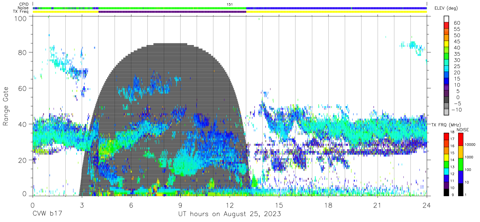
Task: Click the "CVW b17" radar label
Action: [x=47, y=214]
